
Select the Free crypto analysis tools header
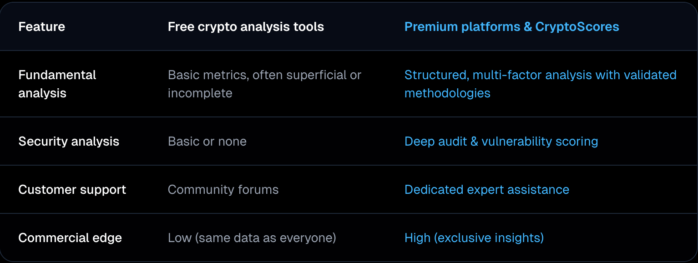point(246,27)
